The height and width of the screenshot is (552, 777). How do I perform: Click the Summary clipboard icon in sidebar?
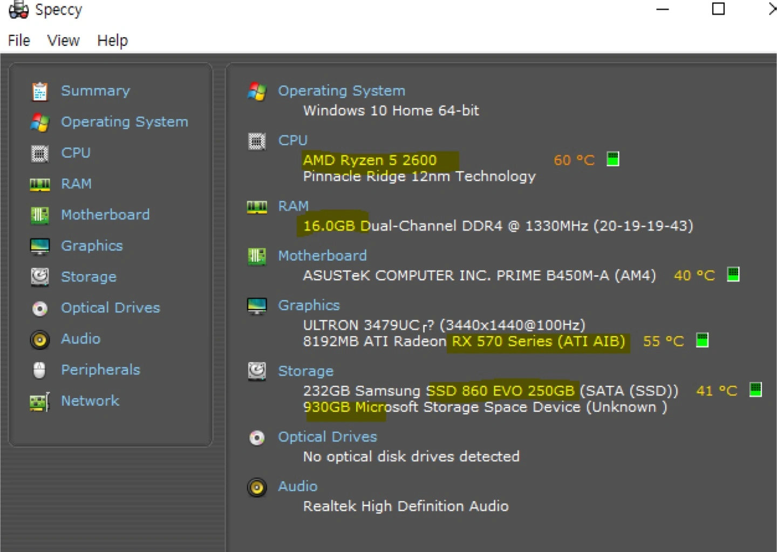pyautogui.click(x=39, y=91)
